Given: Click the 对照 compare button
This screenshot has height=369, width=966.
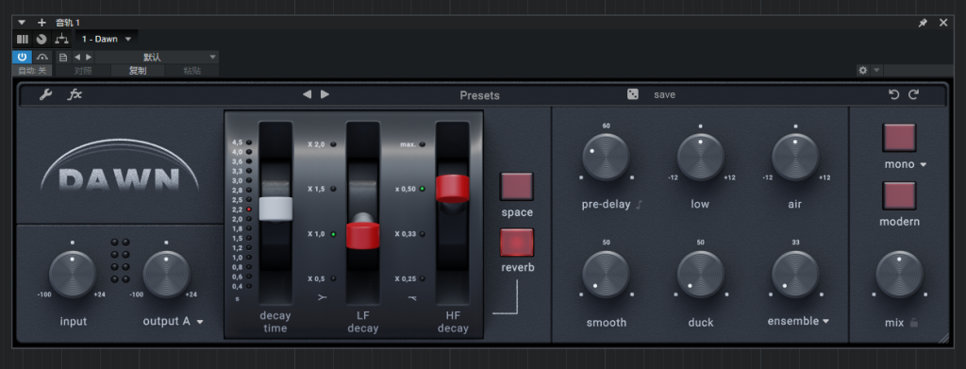Looking at the screenshot, I should tap(83, 70).
